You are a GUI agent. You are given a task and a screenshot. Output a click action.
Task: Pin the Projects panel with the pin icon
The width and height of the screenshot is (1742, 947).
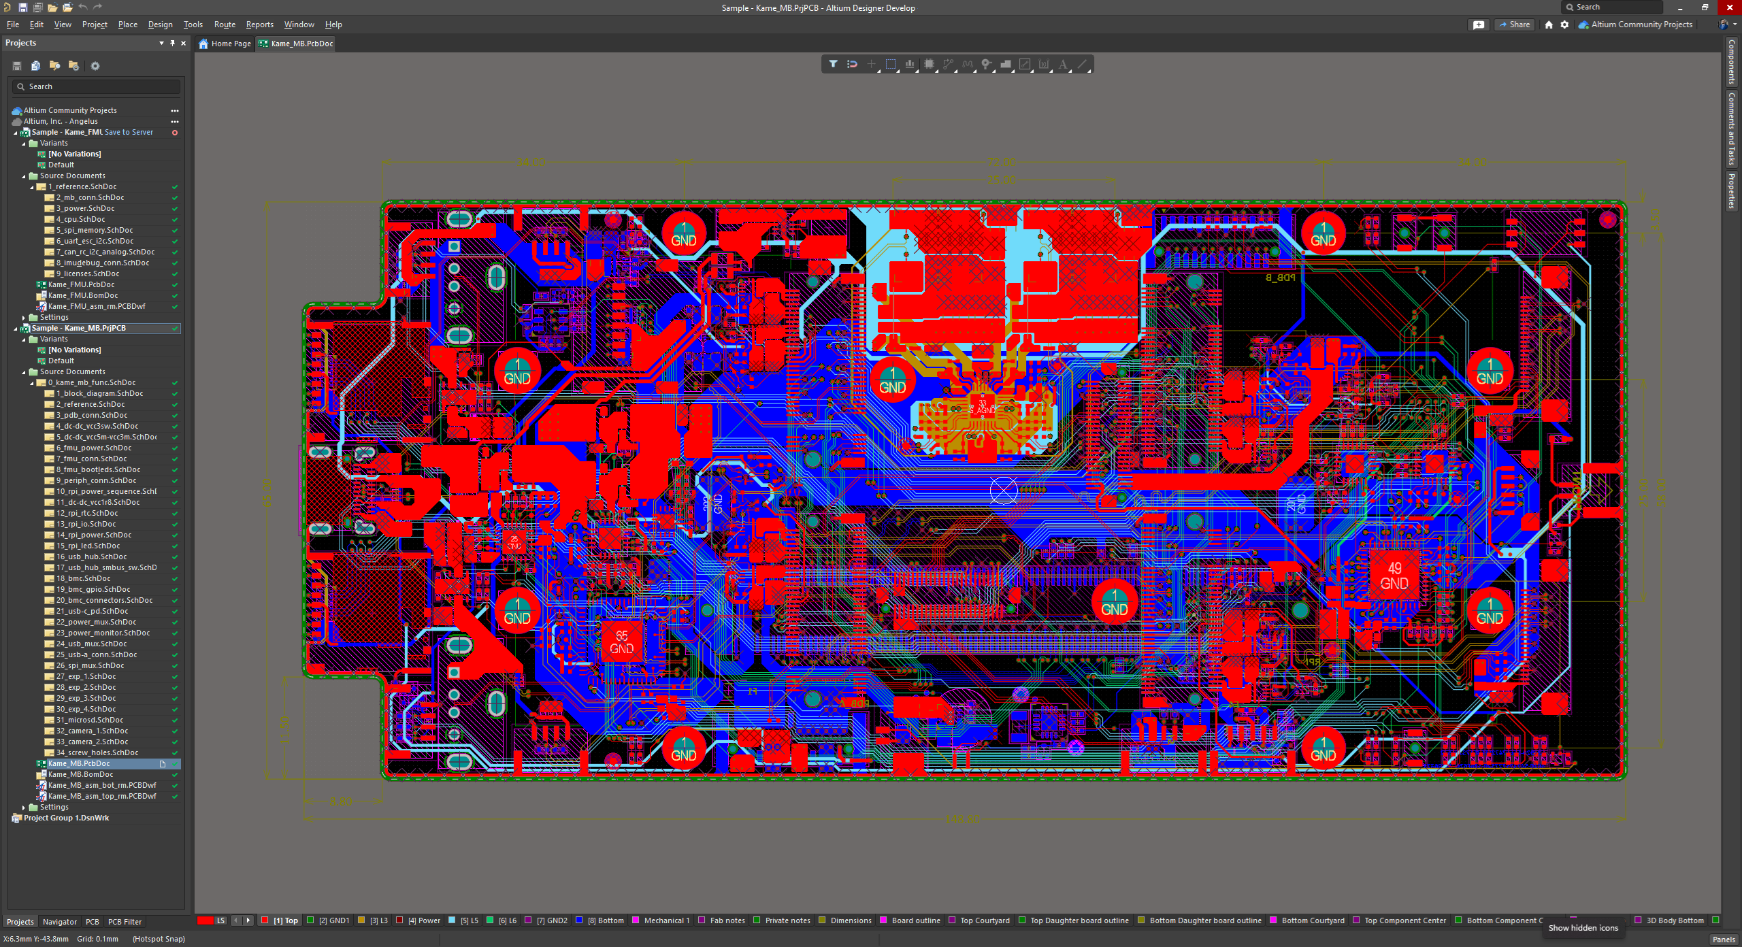173,43
